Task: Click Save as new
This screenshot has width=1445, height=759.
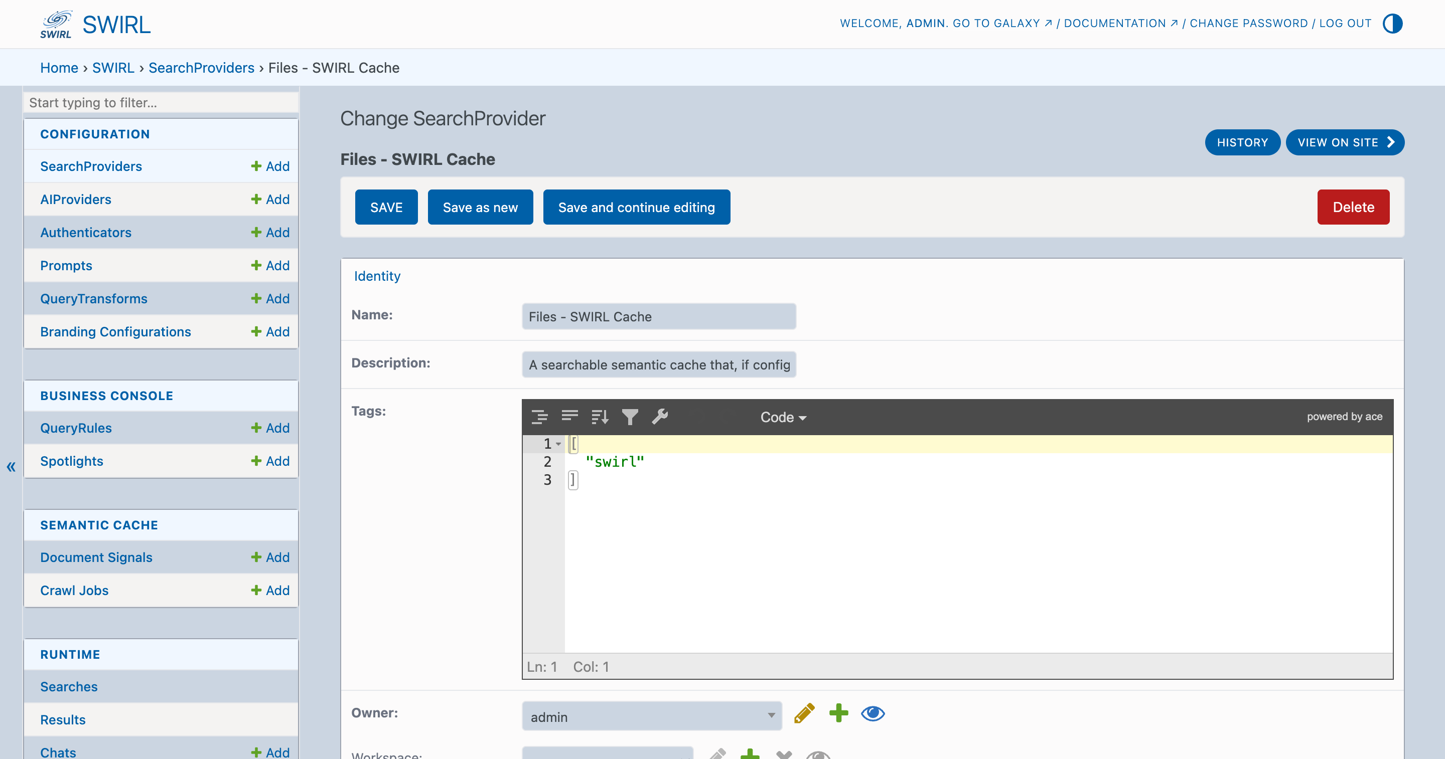Action: point(480,208)
